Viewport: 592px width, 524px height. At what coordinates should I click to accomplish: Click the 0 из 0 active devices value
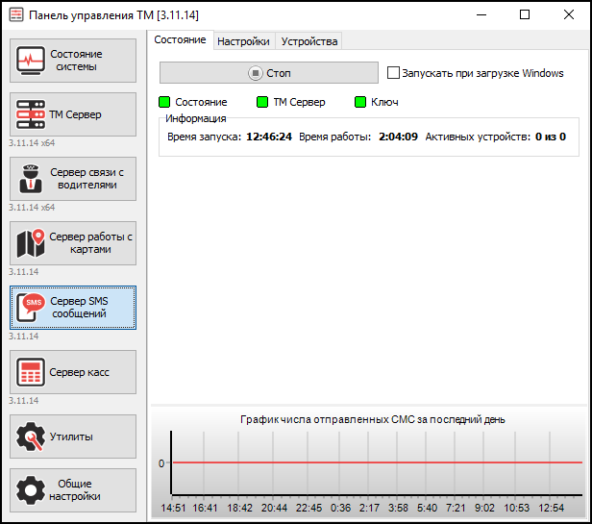click(x=551, y=137)
